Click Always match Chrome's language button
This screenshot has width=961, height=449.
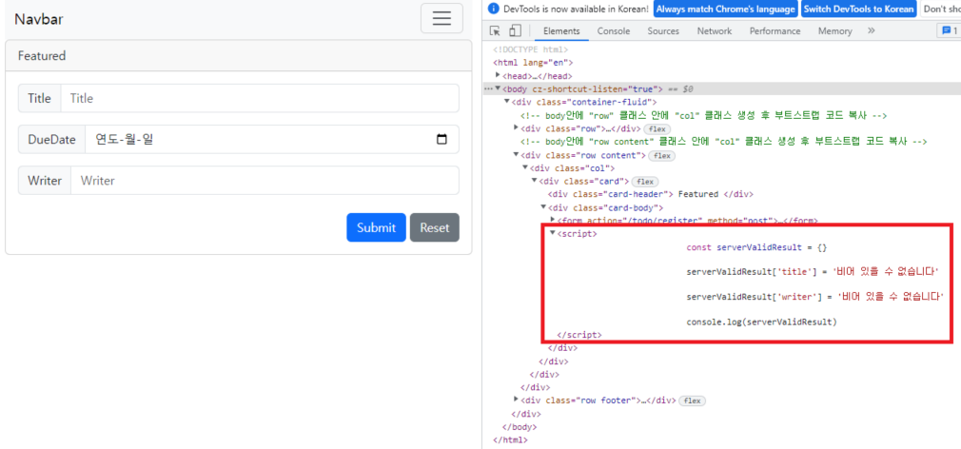(725, 10)
